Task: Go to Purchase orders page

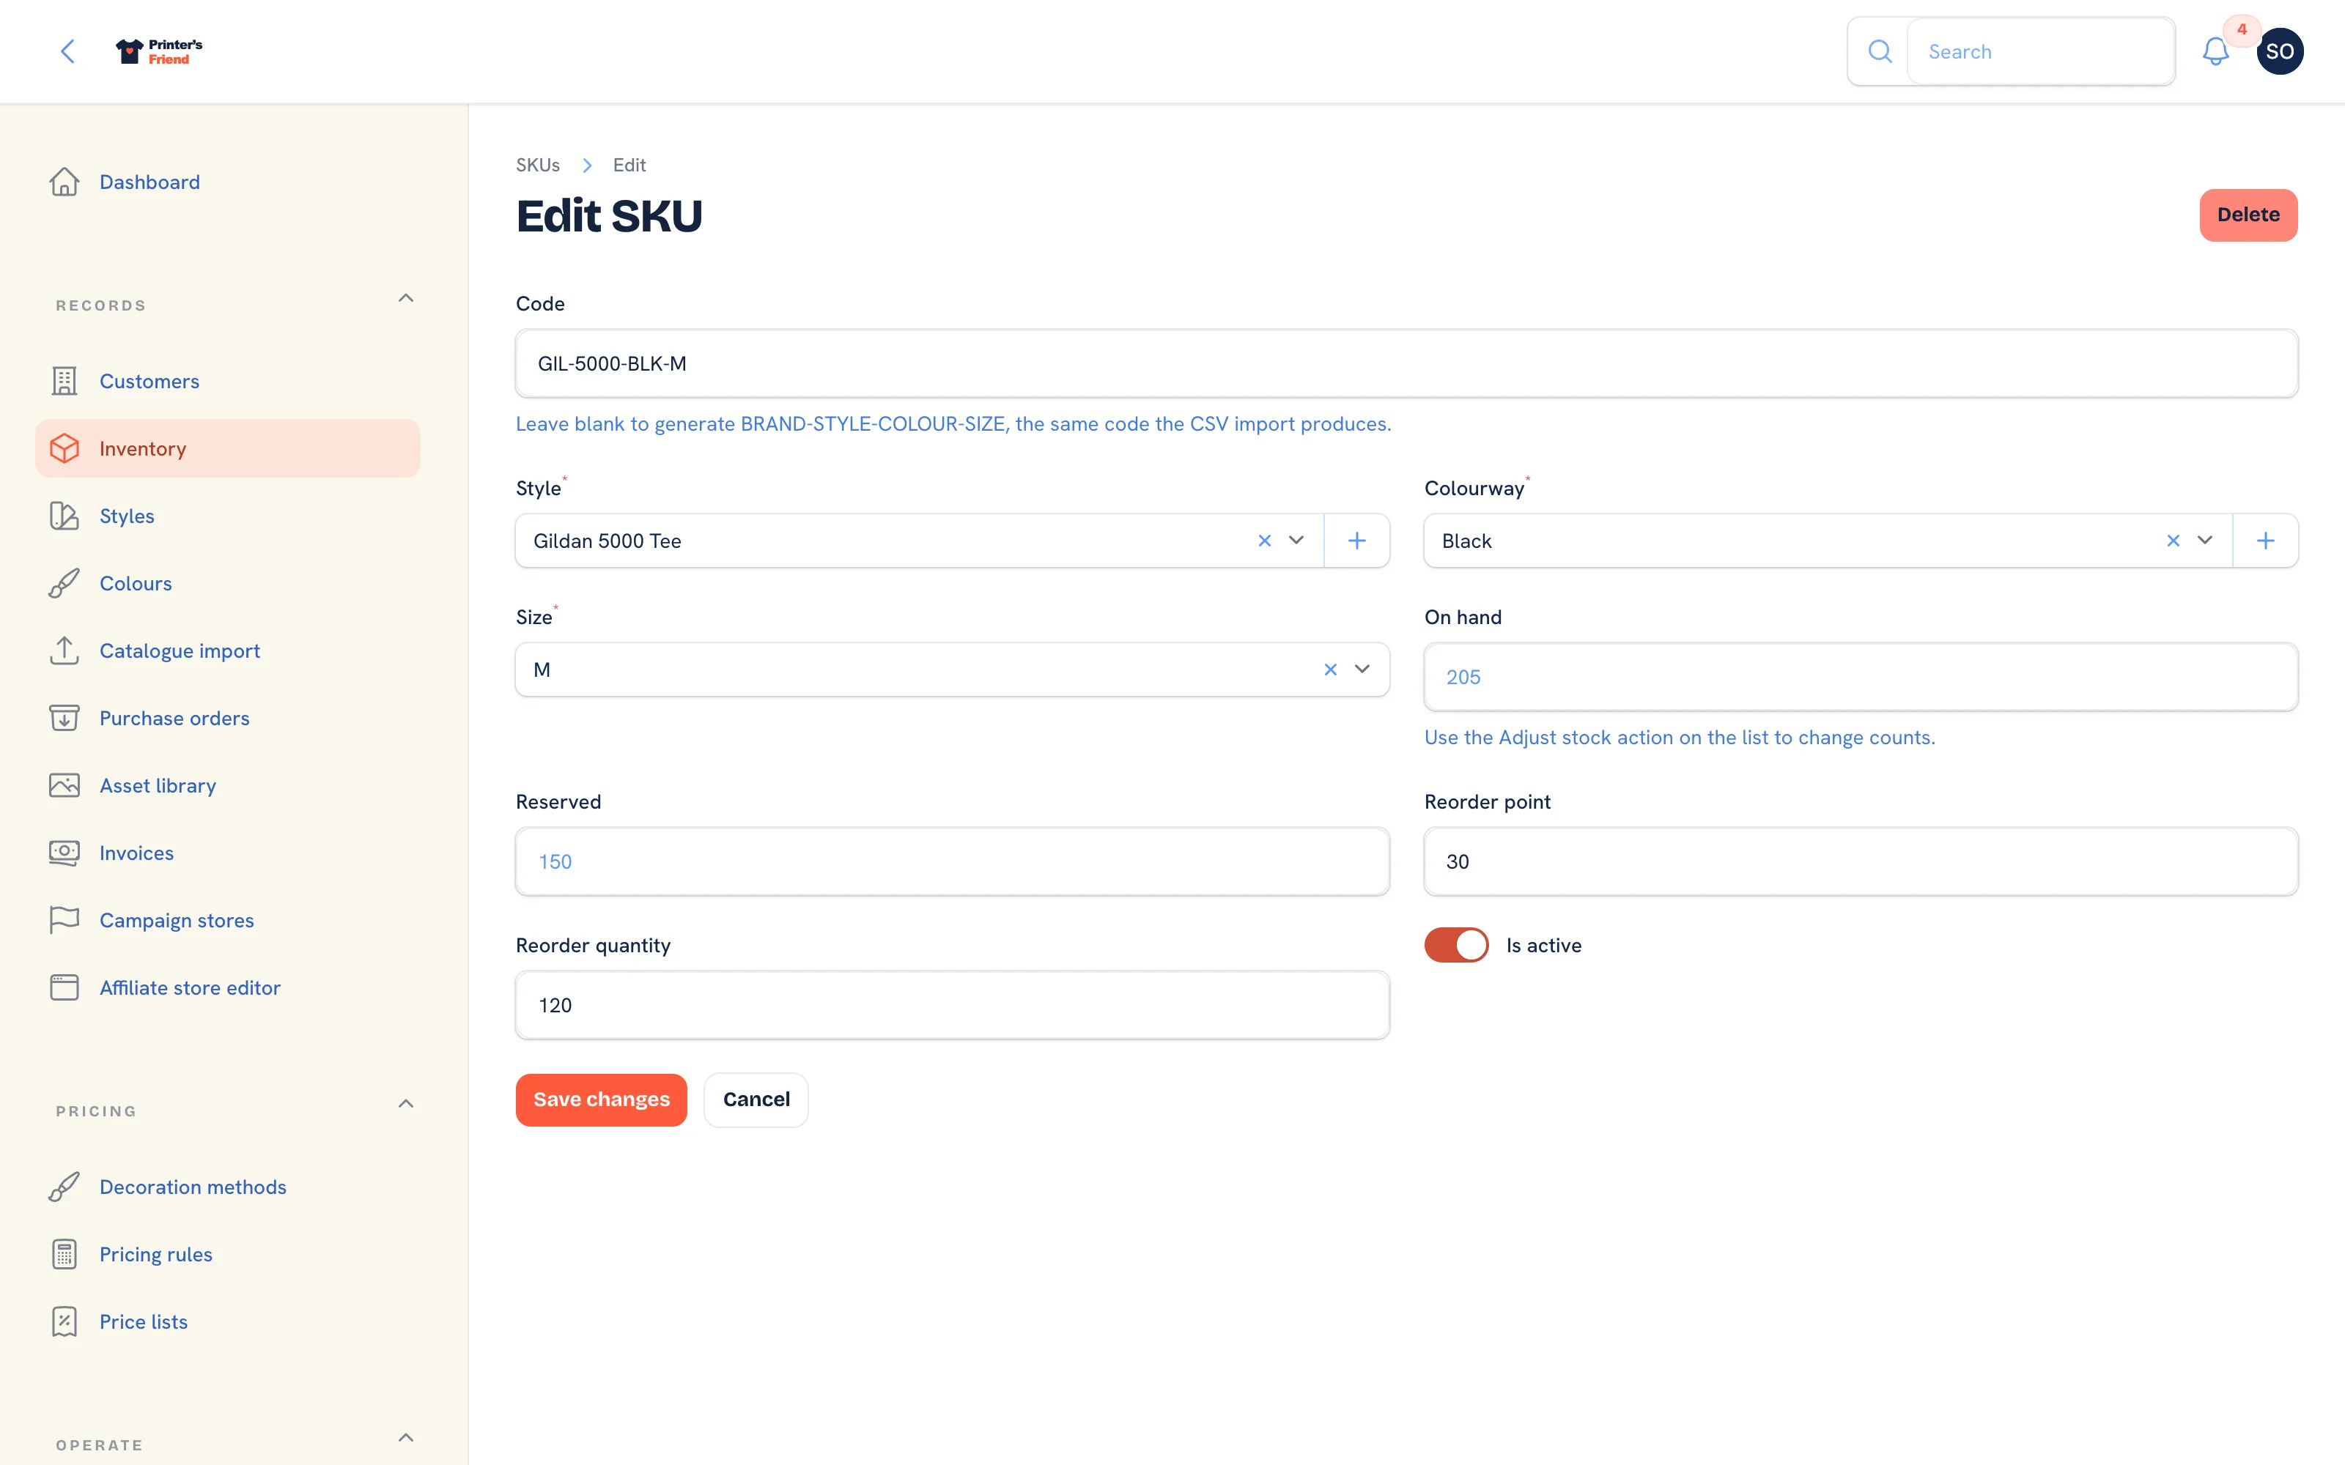Action: coord(228,718)
